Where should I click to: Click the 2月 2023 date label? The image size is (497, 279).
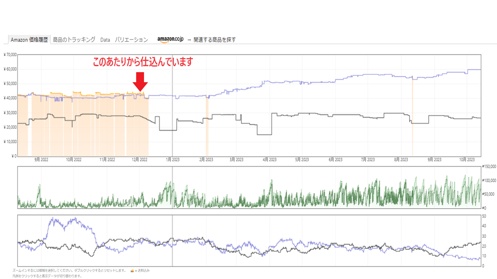click(x=206, y=160)
